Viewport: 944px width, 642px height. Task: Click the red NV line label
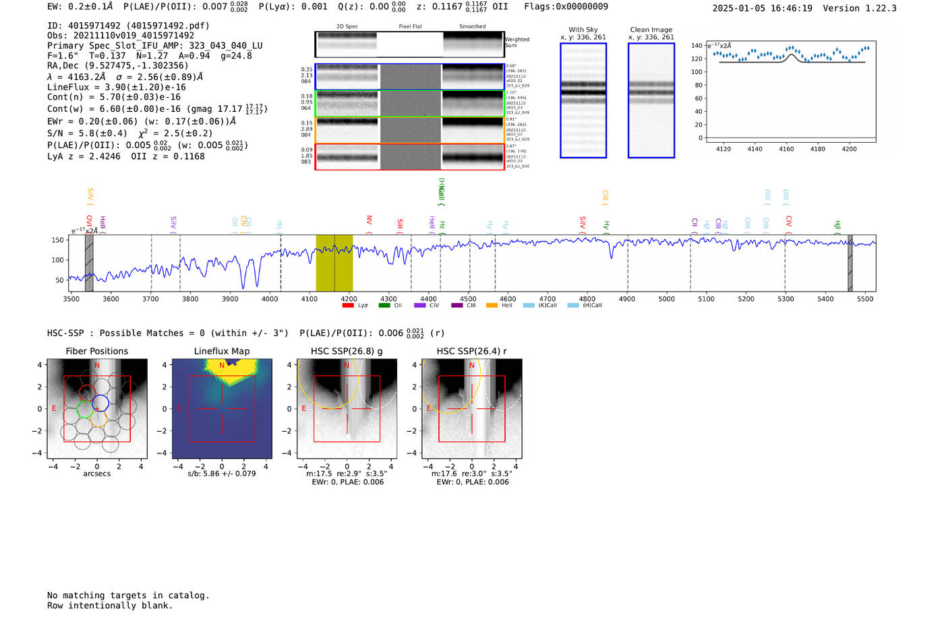click(370, 224)
